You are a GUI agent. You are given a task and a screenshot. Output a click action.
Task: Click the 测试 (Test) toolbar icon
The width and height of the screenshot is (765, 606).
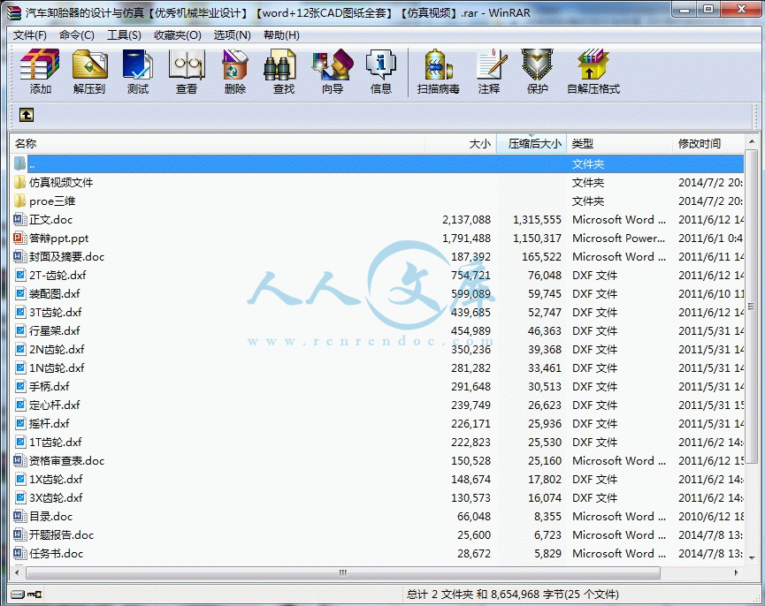pyautogui.click(x=138, y=64)
